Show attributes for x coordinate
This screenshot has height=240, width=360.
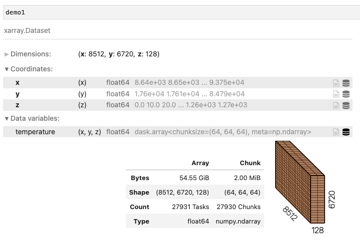click(336, 83)
